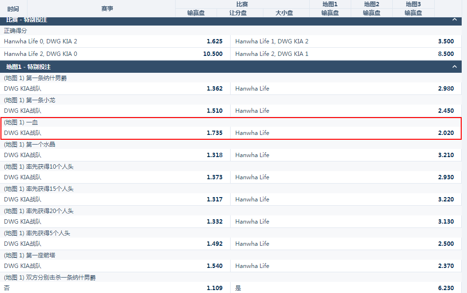
Task: Pick DWG KIA战队 for 第一条纳什男爵 at 1.362
Action: [x=115, y=89]
